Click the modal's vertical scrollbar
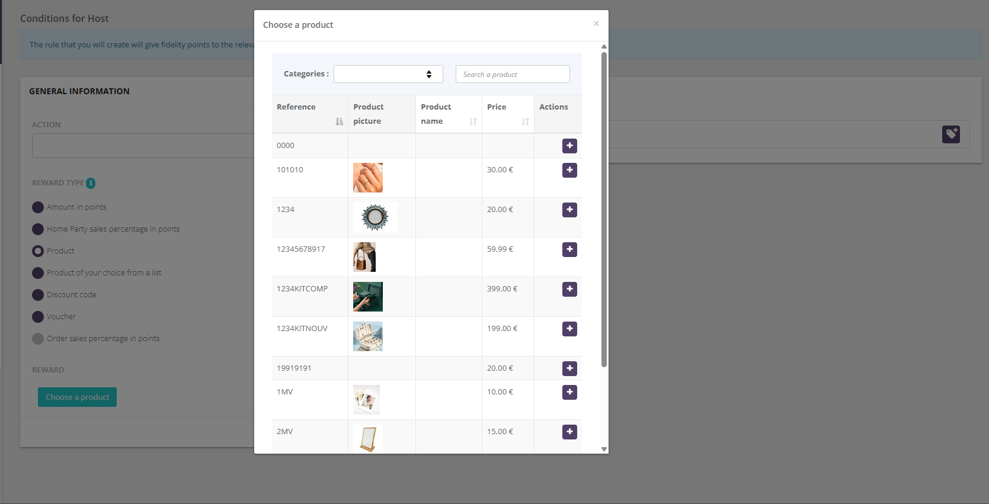This screenshot has width=989, height=504. coord(604,207)
